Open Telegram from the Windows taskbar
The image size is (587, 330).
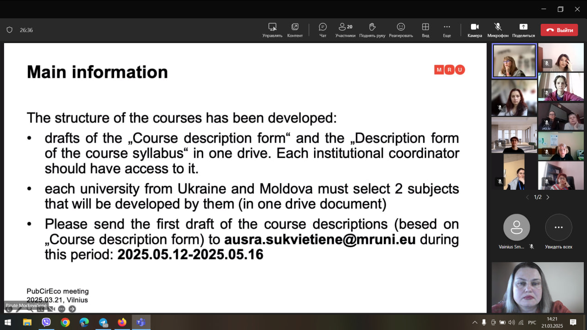tap(103, 322)
